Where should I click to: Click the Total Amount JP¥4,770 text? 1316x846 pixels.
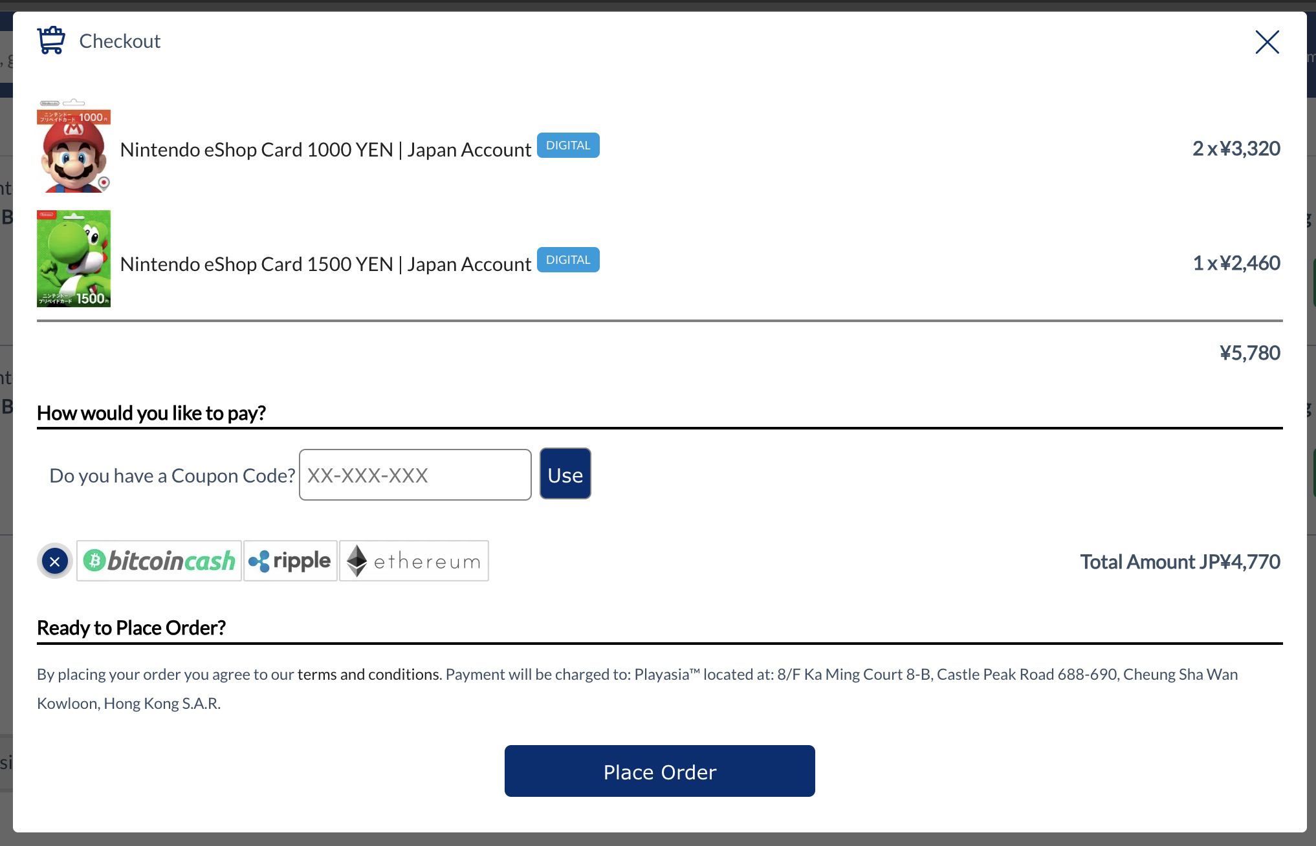pos(1180,561)
